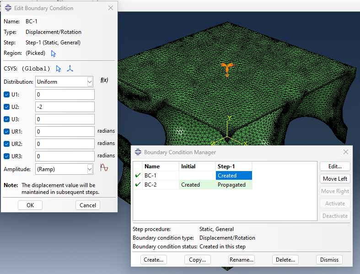Open the Distribution dropdown set to Uniform
Image resolution: width=360 pixels, height=274 pixels.
pos(64,82)
